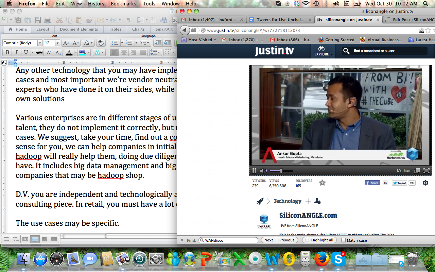
Task: Toggle Align Text Left in Word
Action: tap(115, 52)
